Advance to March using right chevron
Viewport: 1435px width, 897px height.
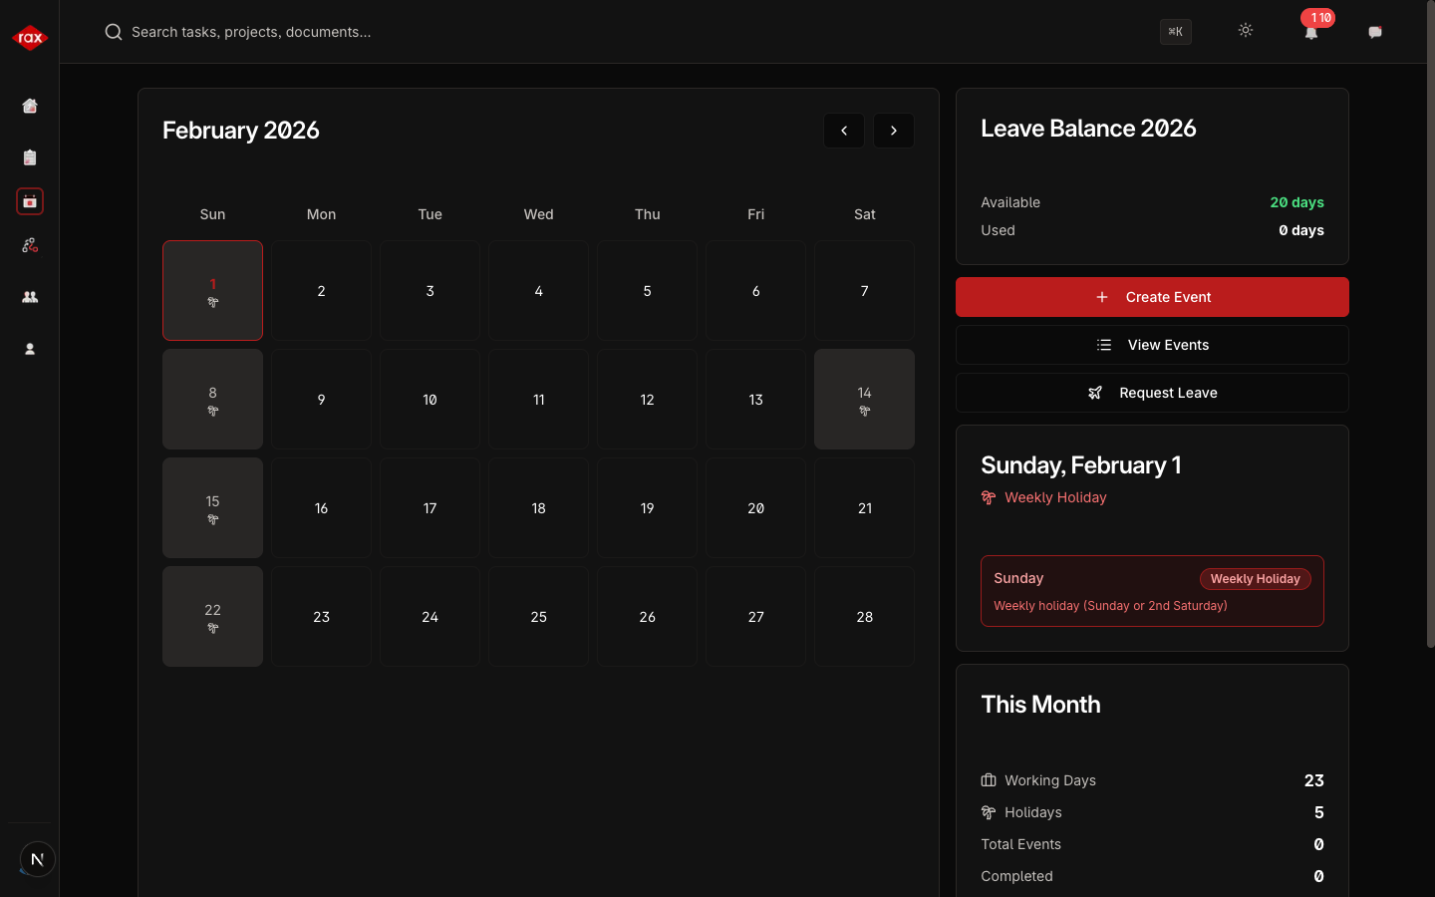[x=894, y=131]
